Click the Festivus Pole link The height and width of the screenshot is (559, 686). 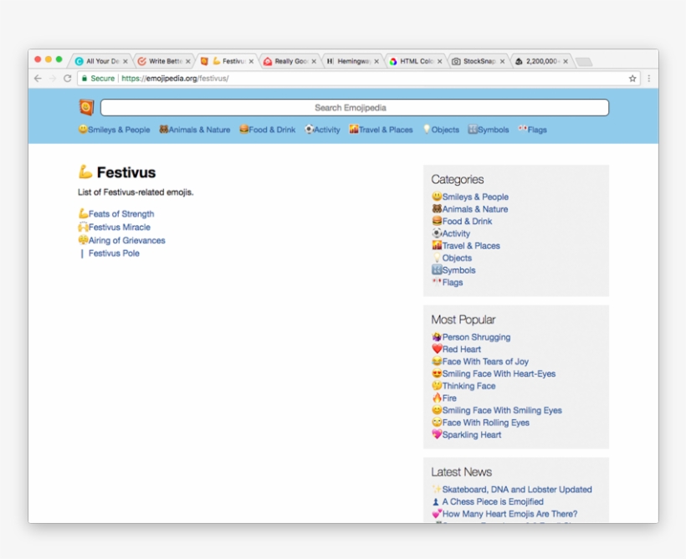114,254
